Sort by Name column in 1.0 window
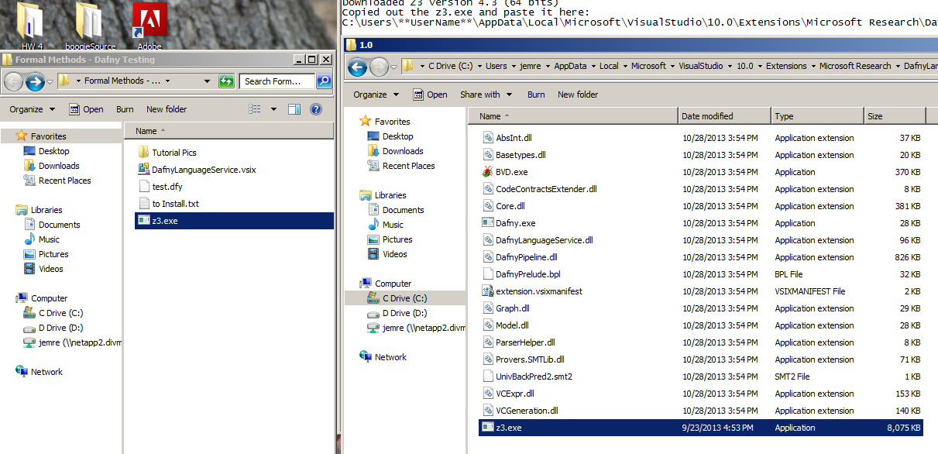Screen dimensions: 938x454 click(572, 116)
